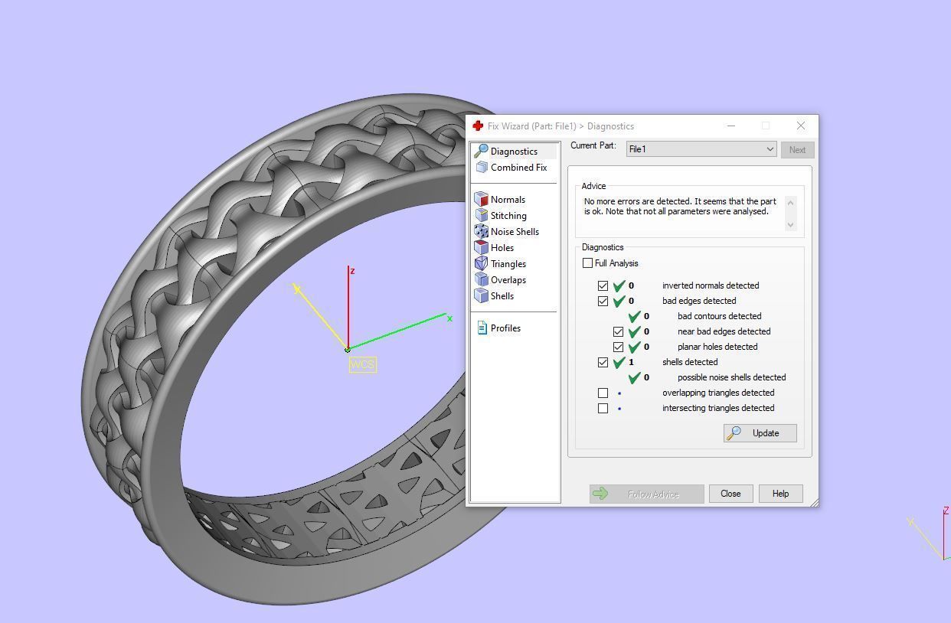Click the Combined Fix icon

pyautogui.click(x=481, y=168)
